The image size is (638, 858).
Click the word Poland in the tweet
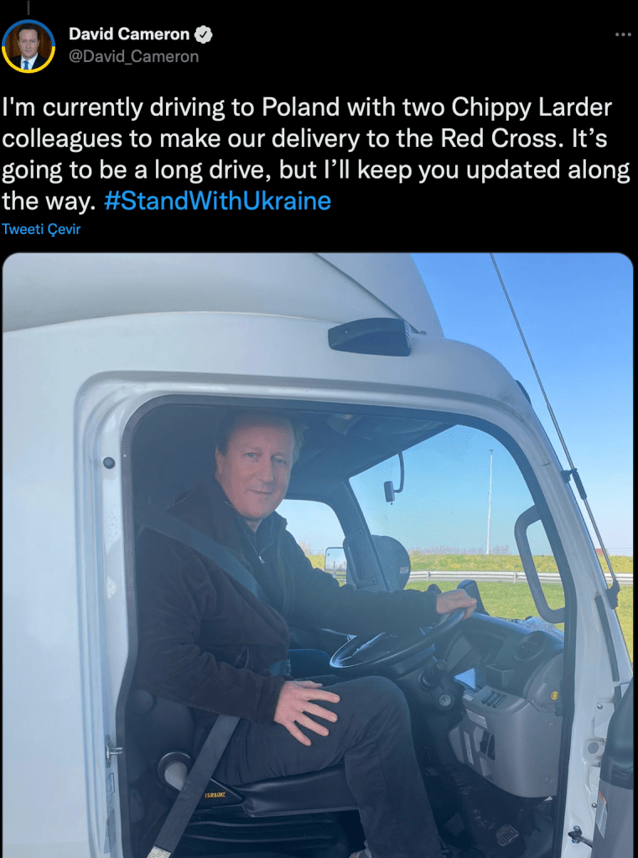[300, 107]
